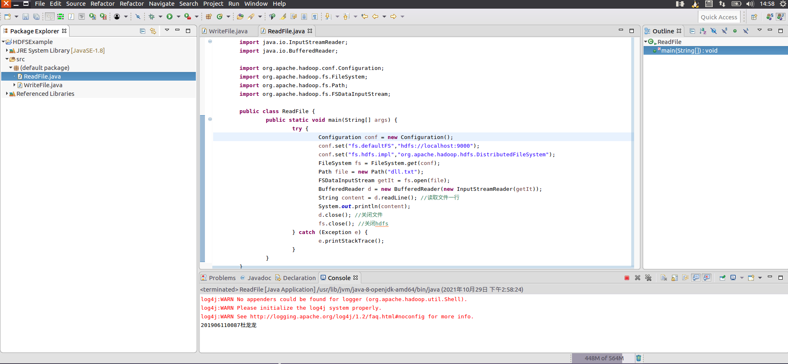Toggle Scroll Lock in the Console
Viewport: 788px width, 364px height.
point(674,278)
